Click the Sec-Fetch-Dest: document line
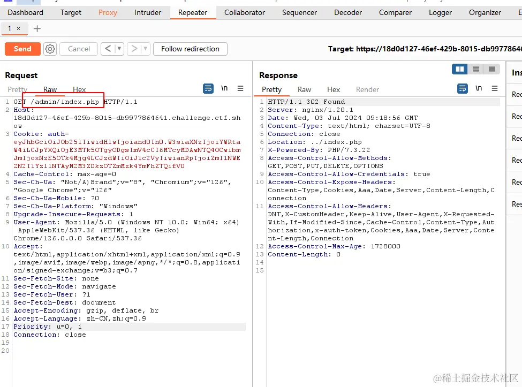The height and width of the screenshot is (387, 522). [x=65, y=302]
